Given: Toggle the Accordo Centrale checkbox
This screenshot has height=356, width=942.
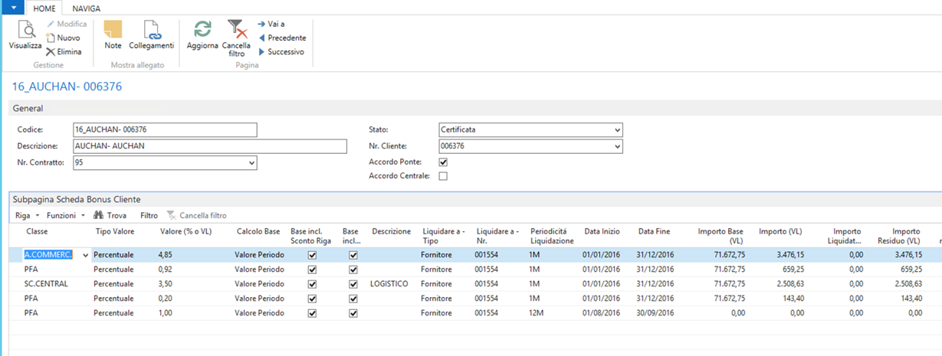Looking at the screenshot, I should click(x=443, y=176).
